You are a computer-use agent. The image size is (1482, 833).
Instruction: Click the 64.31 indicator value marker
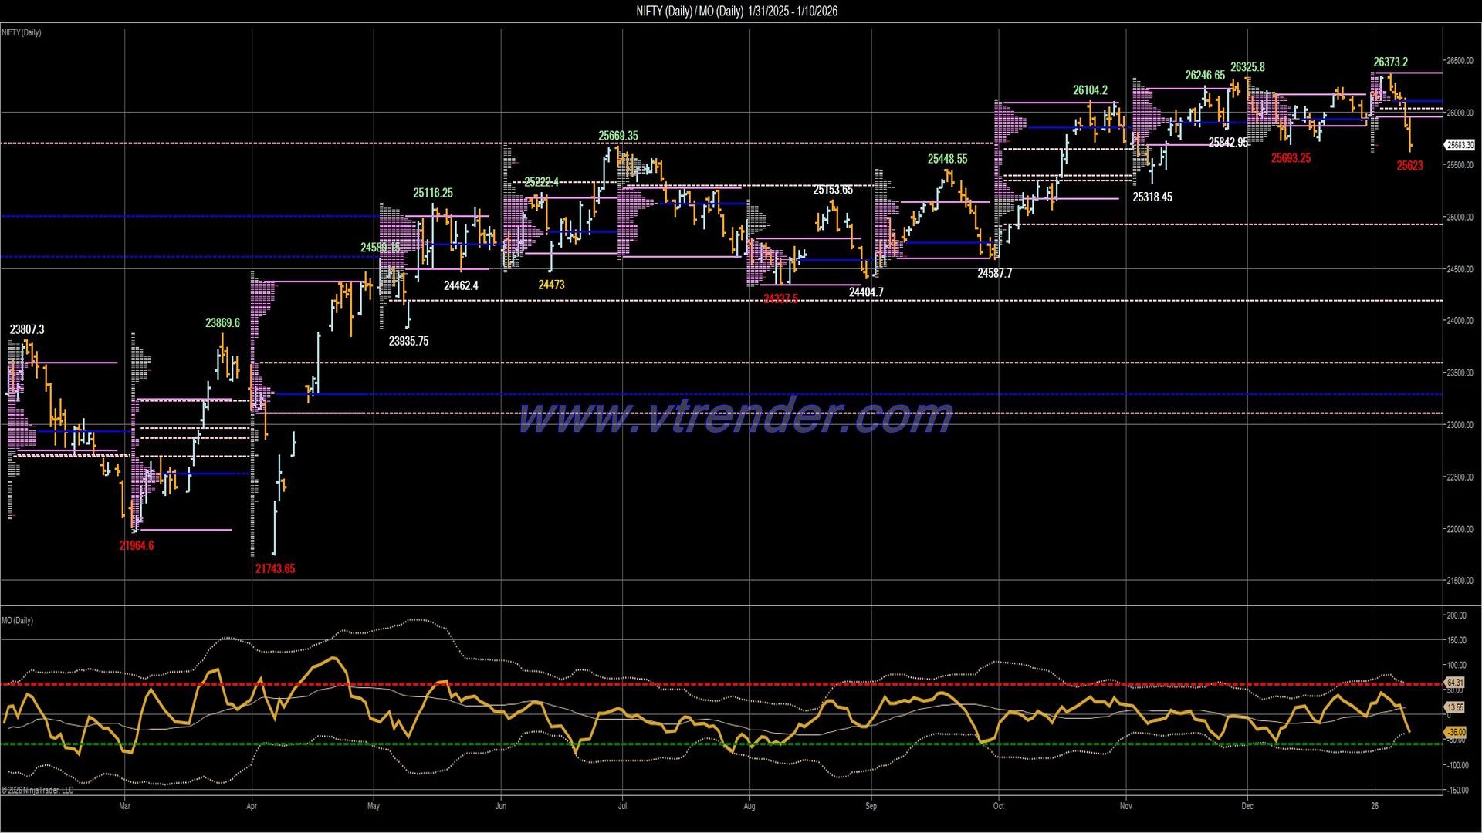(x=1454, y=683)
